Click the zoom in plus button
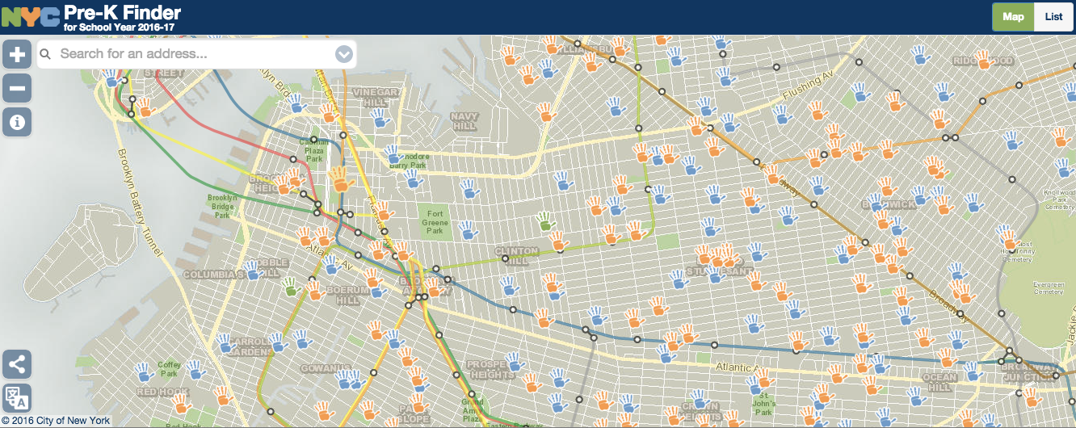Screen dimensions: 1076x428 pos(17,54)
